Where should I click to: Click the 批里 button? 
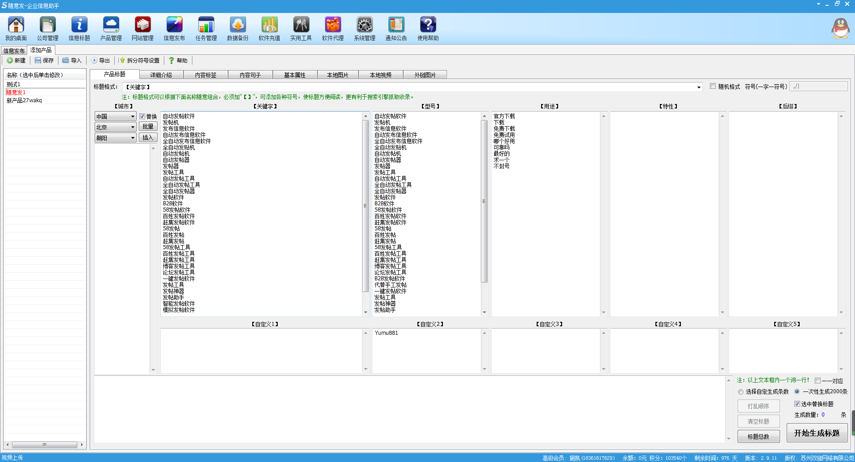(x=148, y=127)
